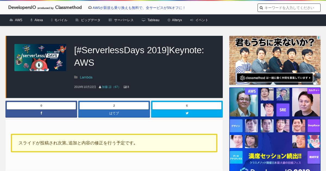326x171 pixels.
Task: Open the Lambda category link
Action: (86, 77)
